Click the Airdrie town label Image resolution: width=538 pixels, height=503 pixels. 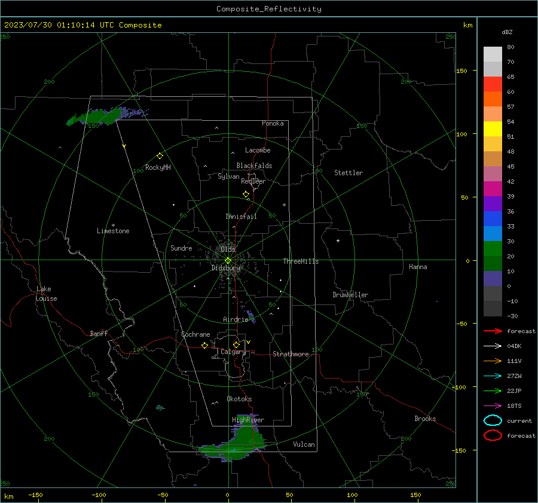[x=236, y=319]
